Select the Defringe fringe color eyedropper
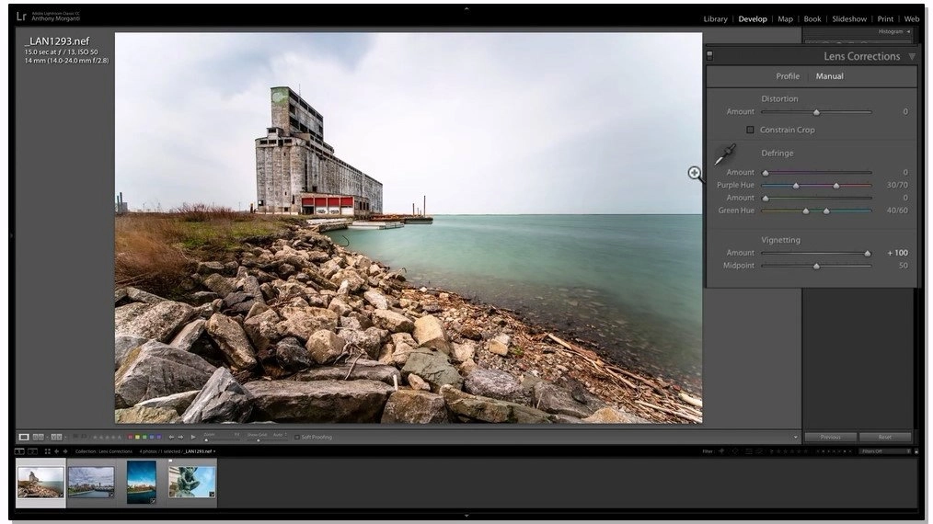The height and width of the screenshot is (524, 933). click(x=725, y=154)
